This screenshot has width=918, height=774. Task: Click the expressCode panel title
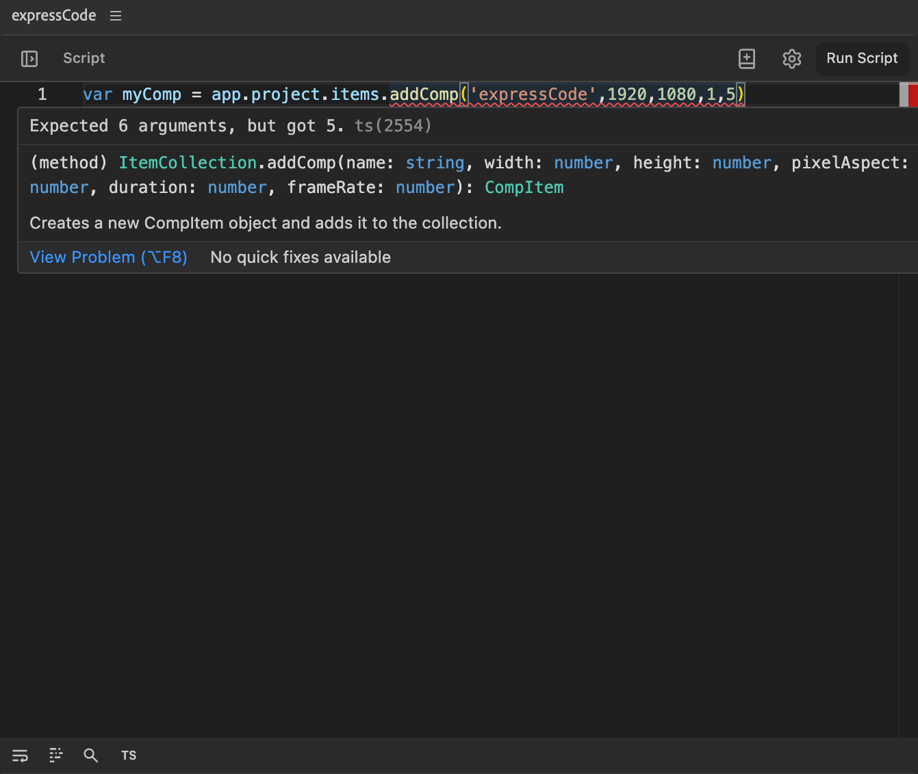point(53,16)
